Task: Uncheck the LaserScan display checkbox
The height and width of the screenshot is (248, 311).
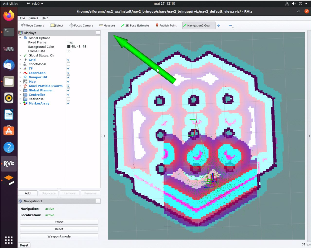Action: point(68,73)
